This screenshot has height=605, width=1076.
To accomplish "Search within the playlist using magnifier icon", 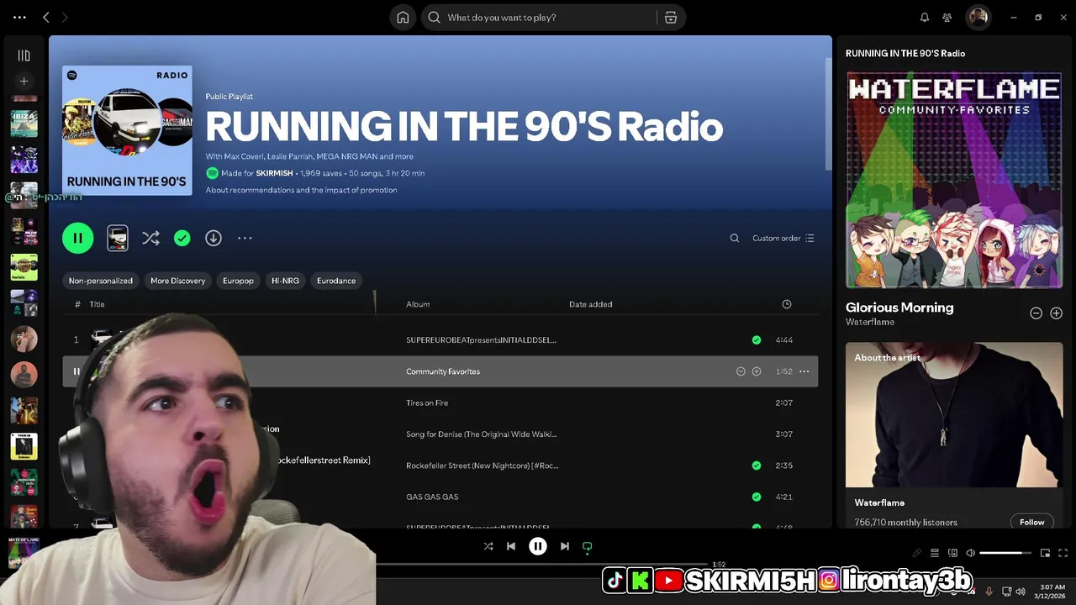I will pos(735,239).
